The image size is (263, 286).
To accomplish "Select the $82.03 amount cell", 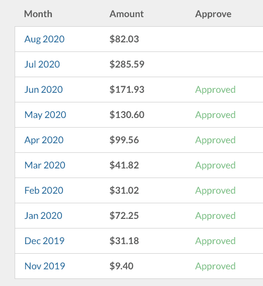I will (x=124, y=39).
